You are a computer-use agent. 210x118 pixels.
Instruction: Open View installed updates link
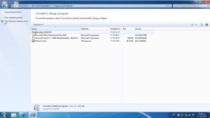(x=13, y=18)
